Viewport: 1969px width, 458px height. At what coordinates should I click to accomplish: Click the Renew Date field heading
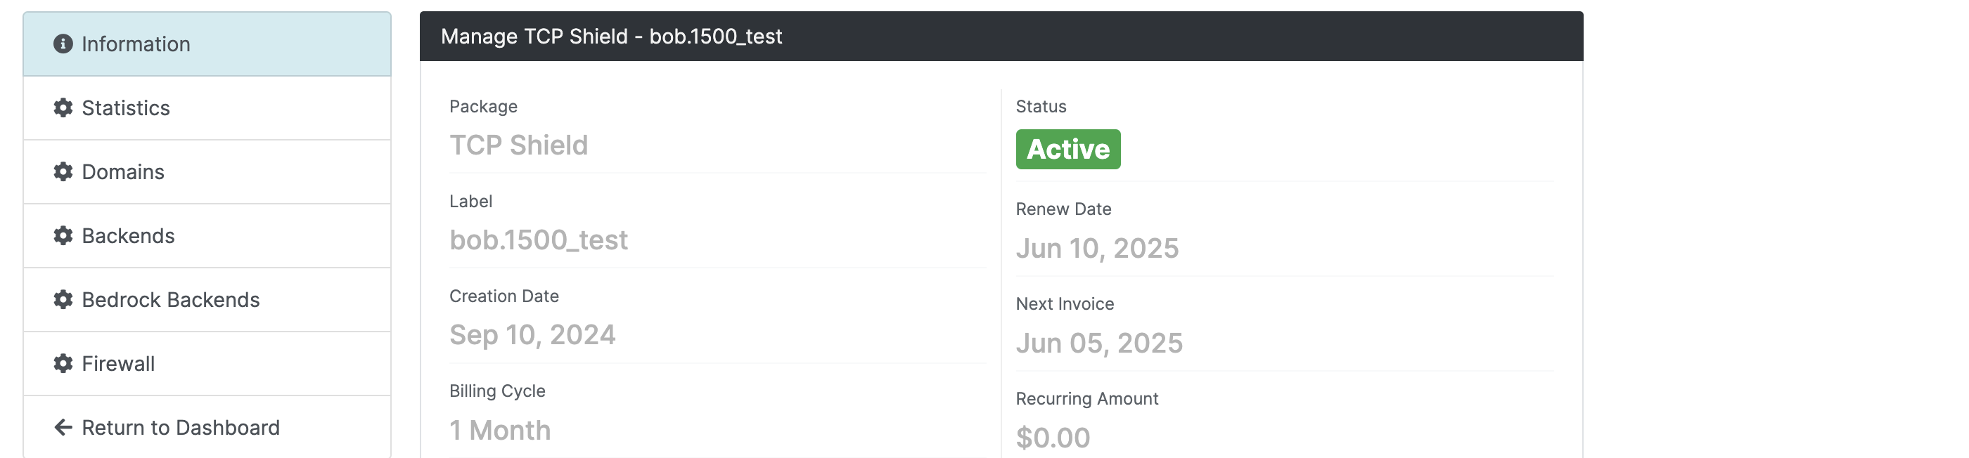click(x=1063, y=209)
